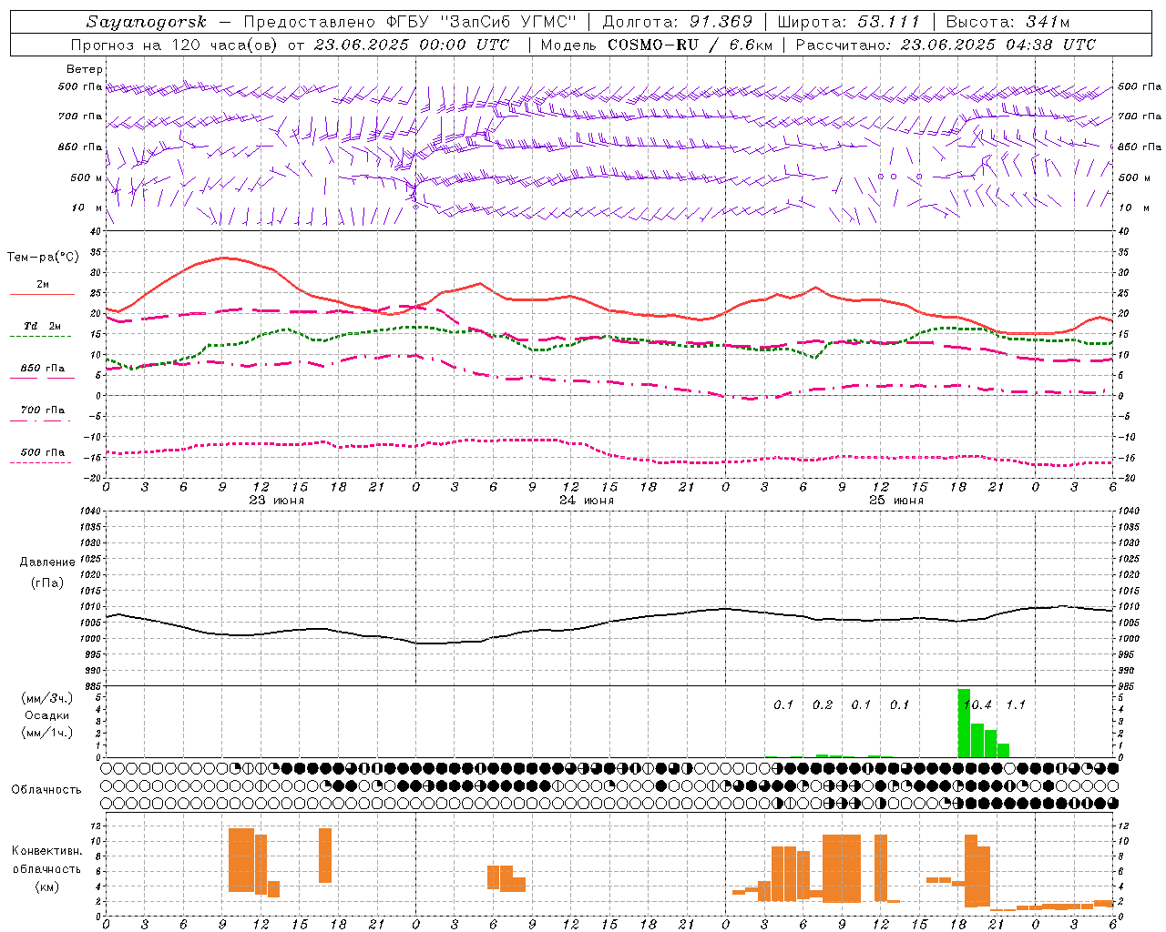The height and width of the screenshot is (932, 1166).
Task: Click the longitude value Долгота: 91.369
Action: point(678,22)
